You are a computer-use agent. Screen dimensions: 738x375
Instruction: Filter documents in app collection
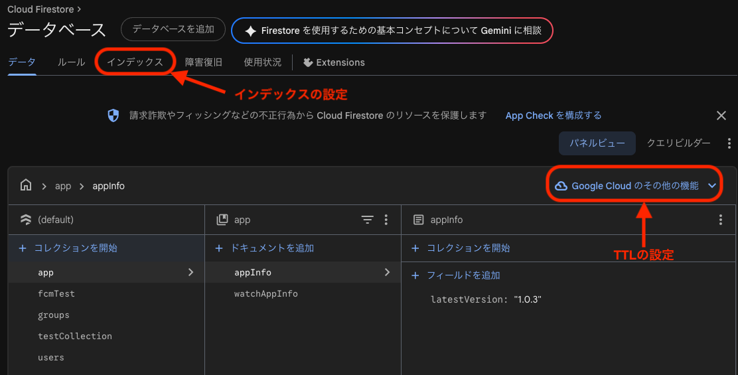(x=368, y=220)
